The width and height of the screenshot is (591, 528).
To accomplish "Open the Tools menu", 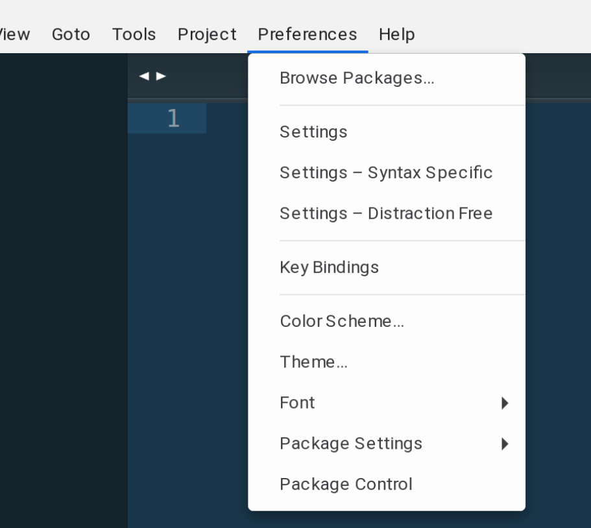I will click(x=134, y=34).
